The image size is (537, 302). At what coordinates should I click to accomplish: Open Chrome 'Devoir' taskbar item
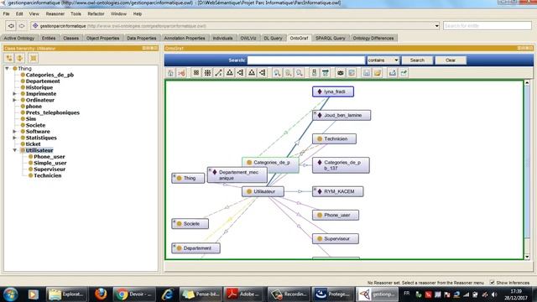point(134,294)
